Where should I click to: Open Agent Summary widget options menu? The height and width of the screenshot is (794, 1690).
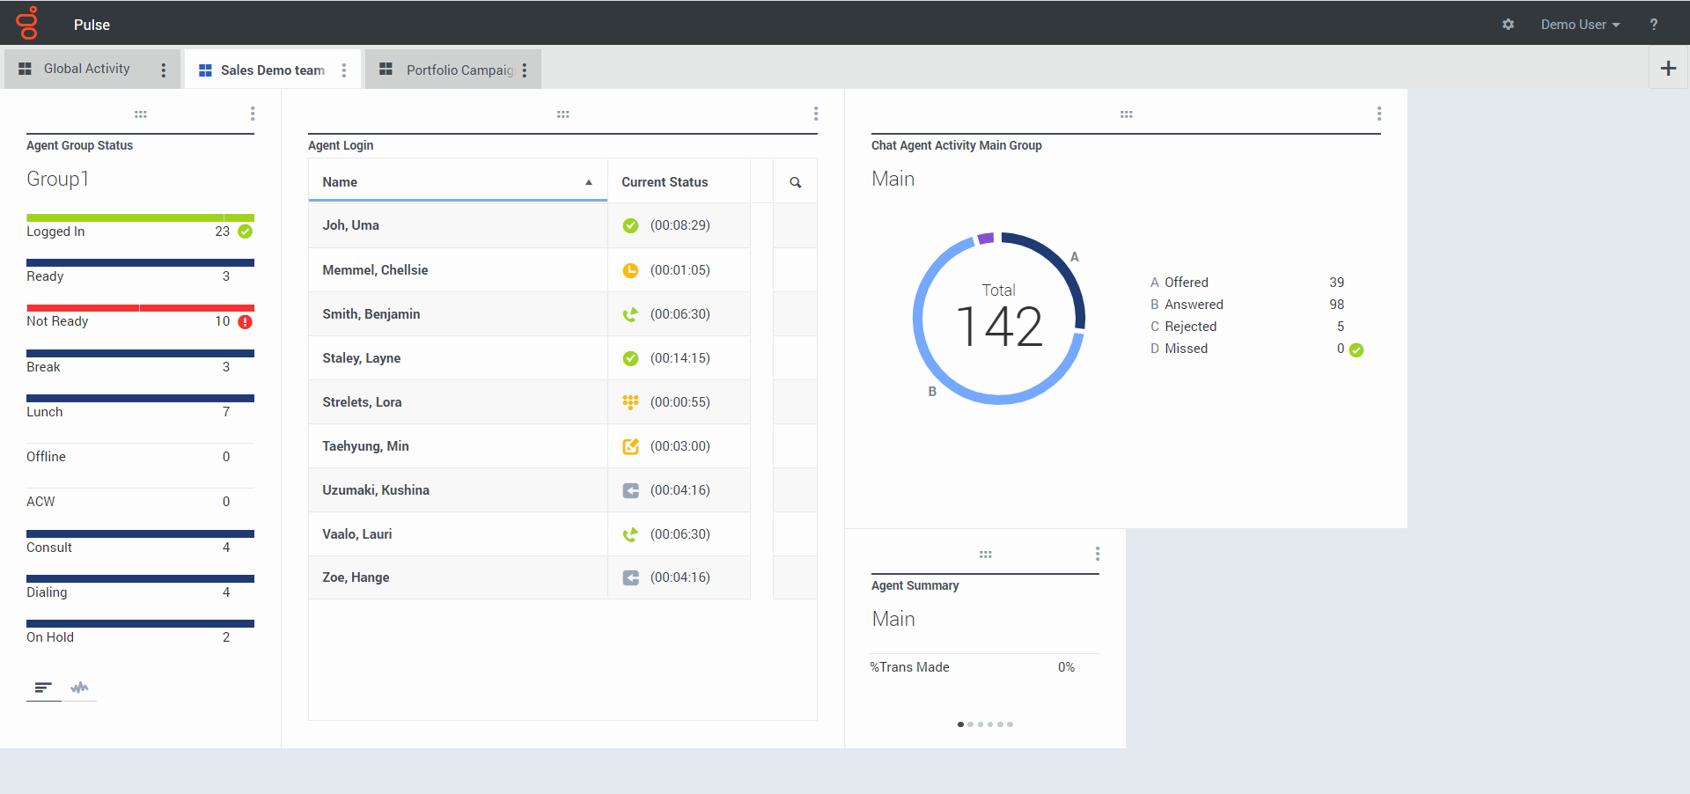[1097, 554]
